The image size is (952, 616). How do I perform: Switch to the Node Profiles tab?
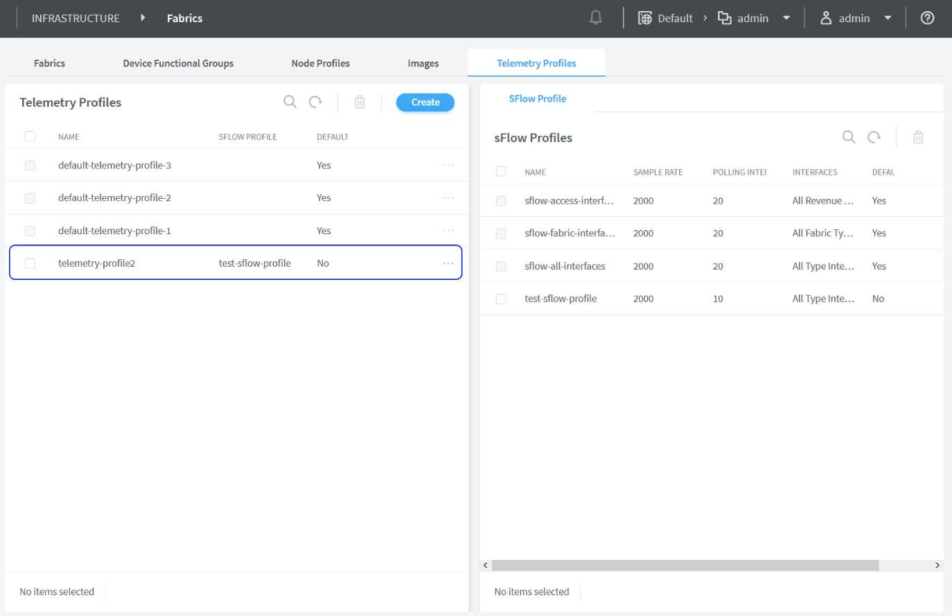(320, 63)
